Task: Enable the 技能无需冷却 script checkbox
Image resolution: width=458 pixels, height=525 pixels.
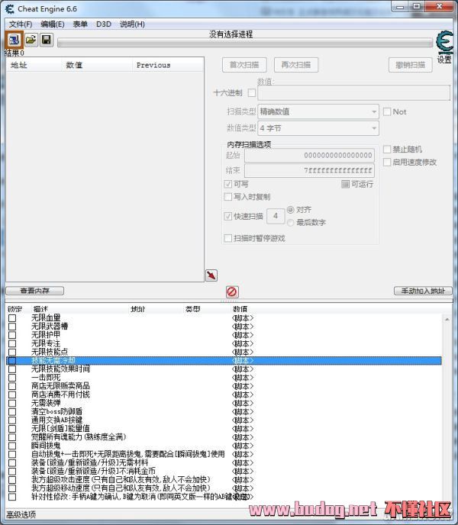Action: point(12,361)
